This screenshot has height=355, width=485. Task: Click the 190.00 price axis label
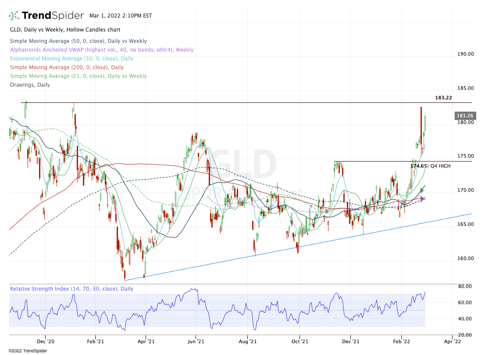click(x=465, y=54)
